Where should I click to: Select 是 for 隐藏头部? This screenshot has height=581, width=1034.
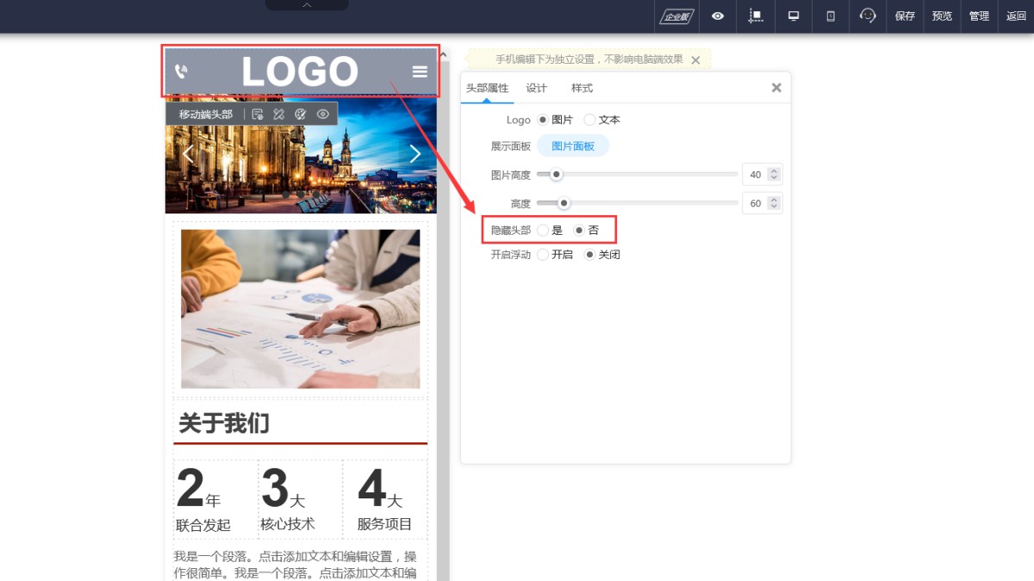(x=543, y=230)
